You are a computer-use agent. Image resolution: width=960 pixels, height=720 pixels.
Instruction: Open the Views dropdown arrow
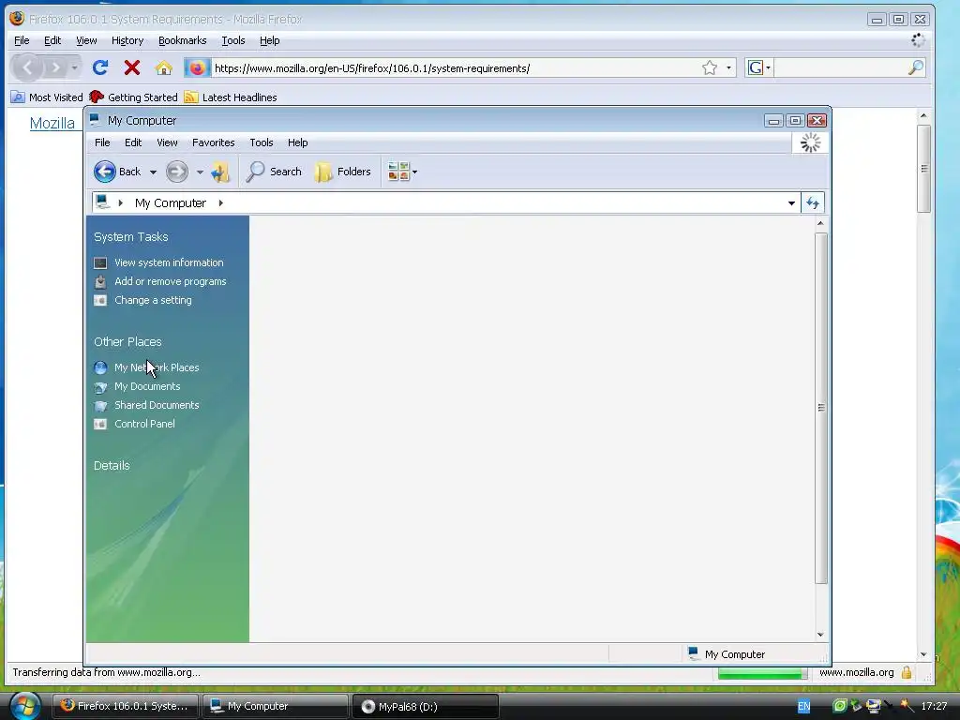[x=414, y=172]
